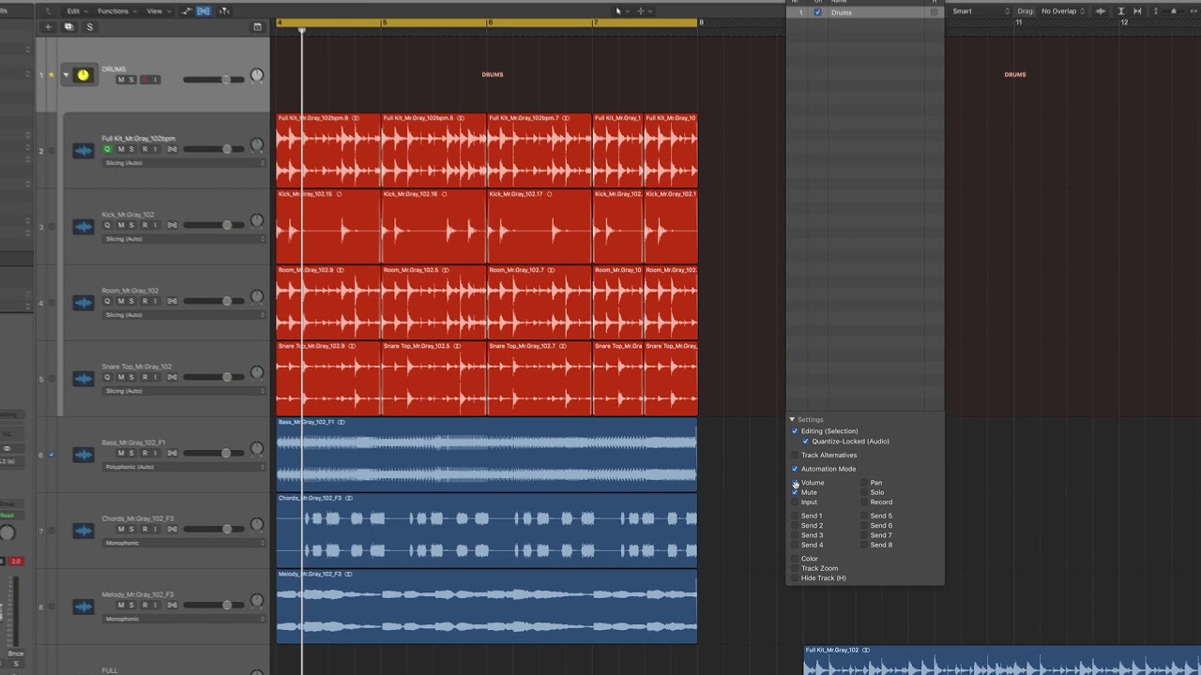Toggle the global solo S button in track header

(90, 27)
